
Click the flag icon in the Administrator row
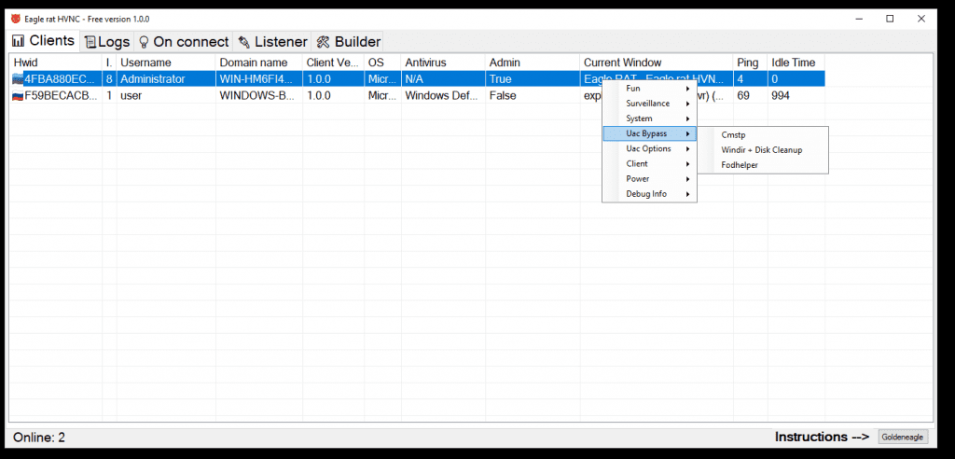pyautogui.click(x=18, y=79)
